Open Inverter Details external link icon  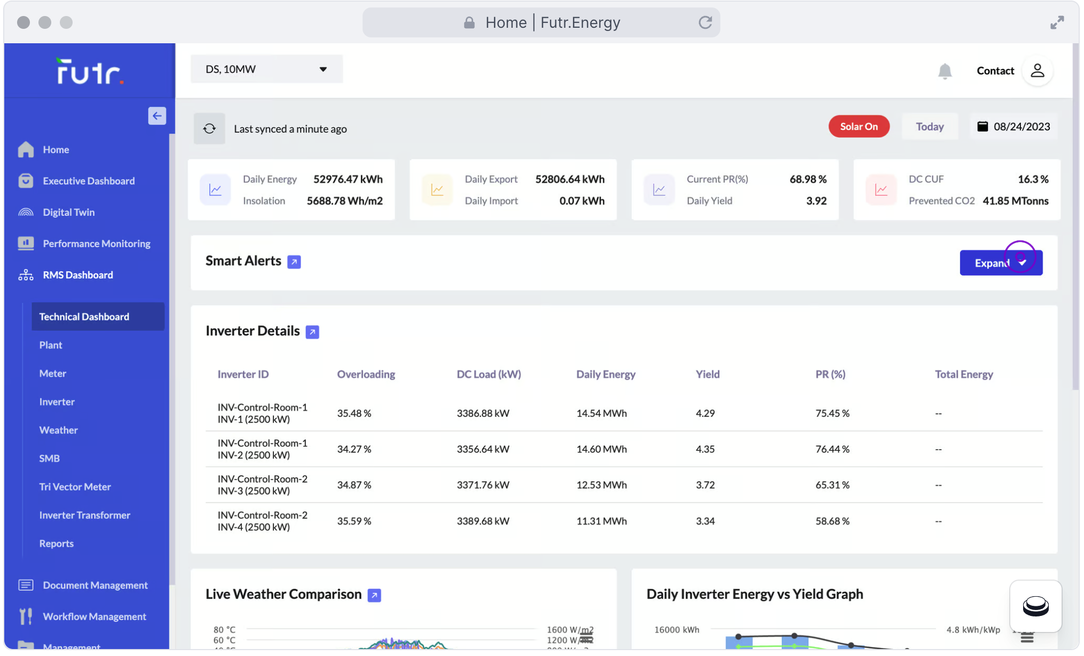click(312, 332)
